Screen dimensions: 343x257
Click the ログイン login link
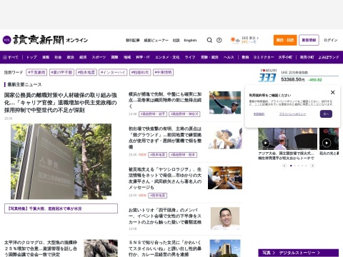330,40
